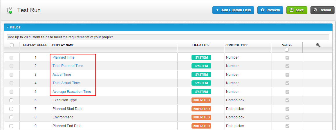Click the SYSTEM badge for Actual Time
Image resolution: width=336 pixels, height=130 pixels.
coord(201,75)
